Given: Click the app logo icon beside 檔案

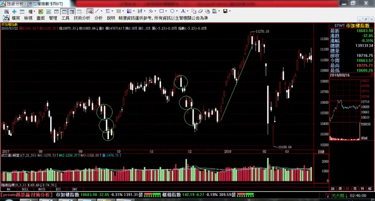Looking at the screenshot, I should click(6, 18).
